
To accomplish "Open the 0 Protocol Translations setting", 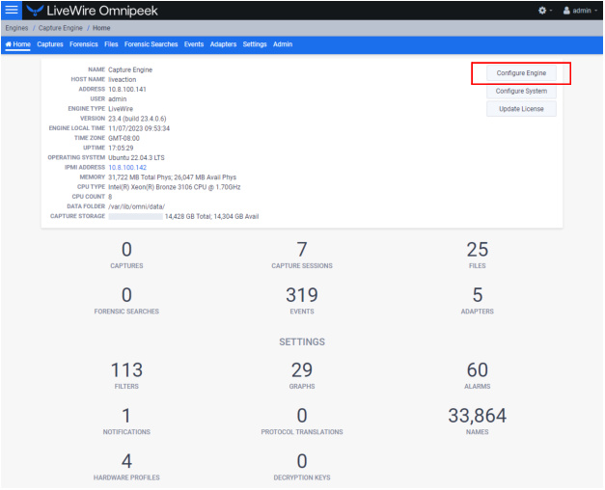I will (x=302, y=421).
